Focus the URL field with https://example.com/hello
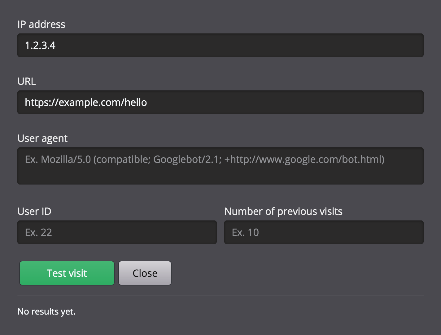The width and height of the screenshot is (441, 335). point(220,102)
